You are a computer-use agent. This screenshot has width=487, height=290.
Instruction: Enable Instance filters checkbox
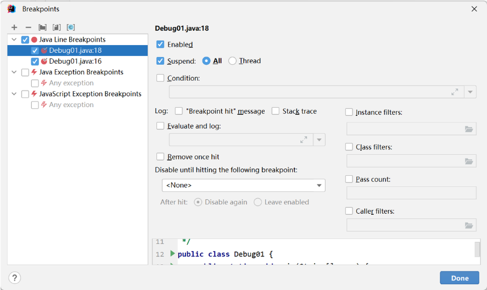[349, 112]
